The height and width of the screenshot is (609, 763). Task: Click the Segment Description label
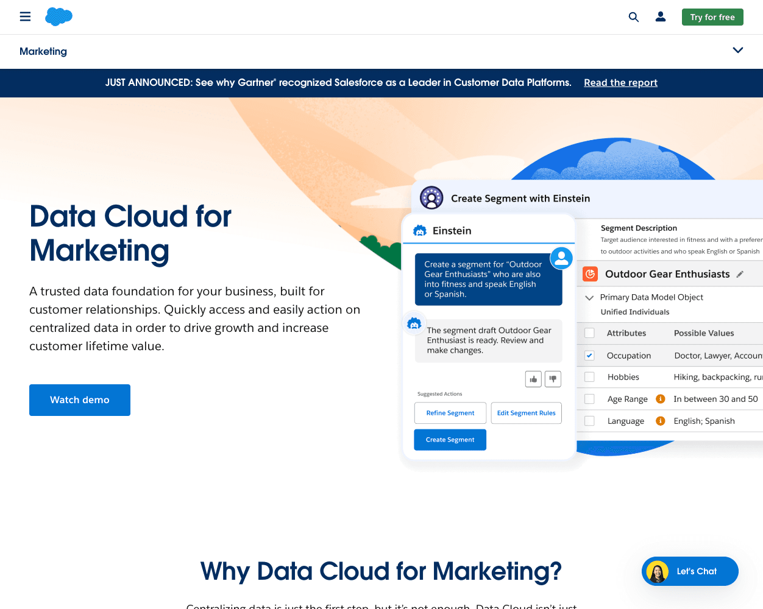(639, 228)
